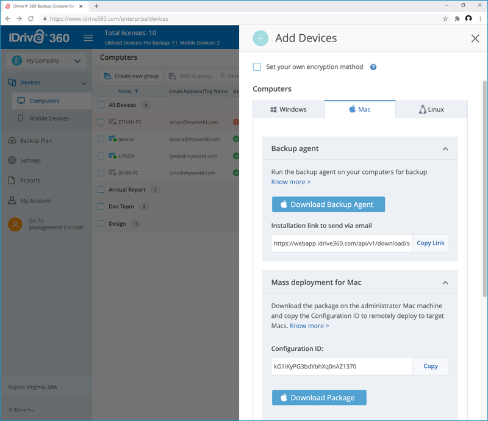The height and width of the screenshot is (421, 488).
Task: Open Go To Management Console
Action: coord(46,224)
